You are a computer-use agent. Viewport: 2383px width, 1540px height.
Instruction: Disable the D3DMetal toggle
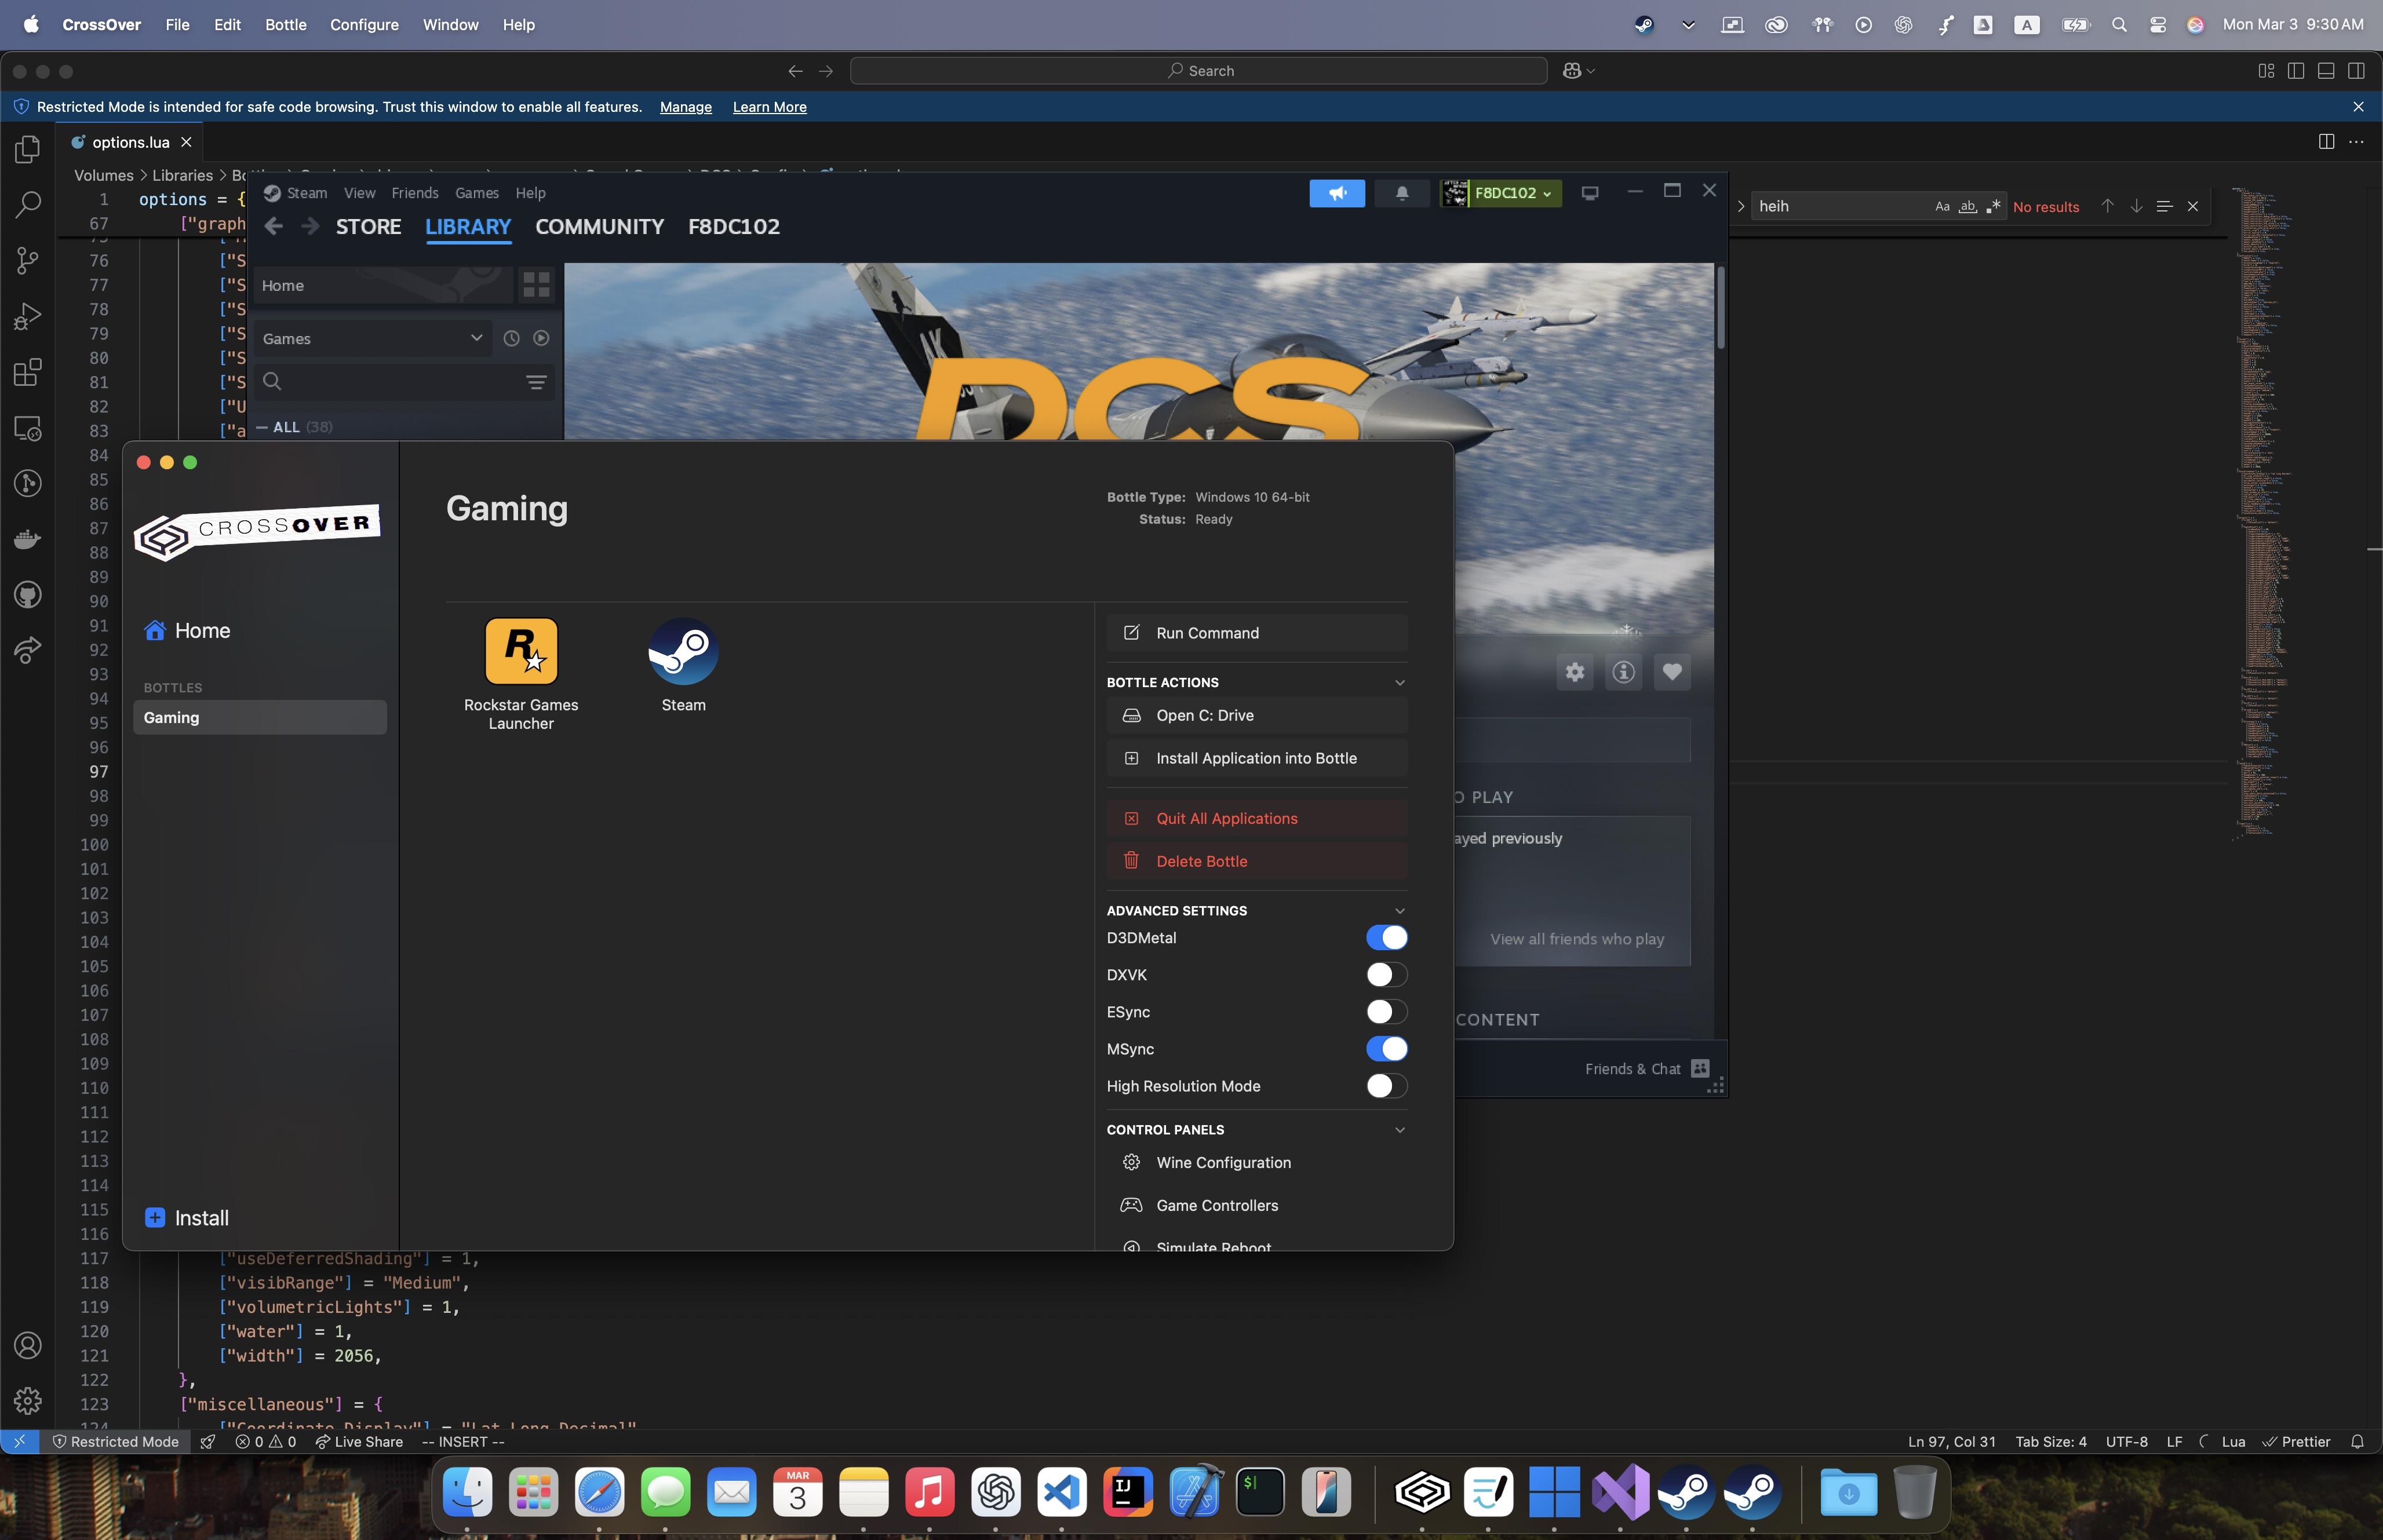(x=1386, y=938)
